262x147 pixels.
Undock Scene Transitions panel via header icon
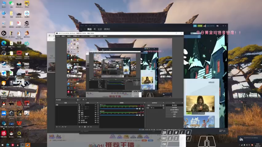pyautogui.click(x=163, y=103)
